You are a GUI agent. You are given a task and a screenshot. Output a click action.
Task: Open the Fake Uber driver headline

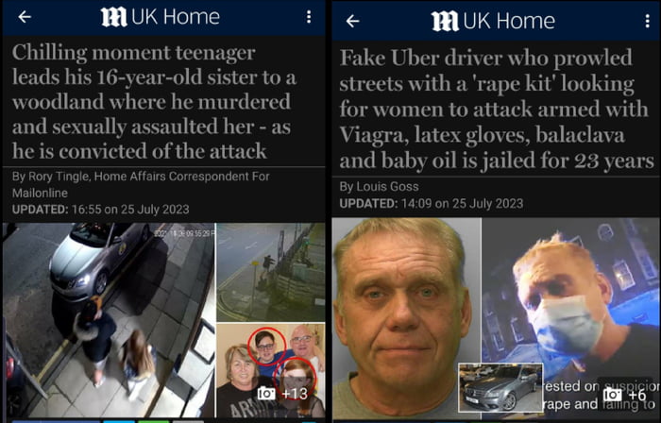tap(496, 110)
